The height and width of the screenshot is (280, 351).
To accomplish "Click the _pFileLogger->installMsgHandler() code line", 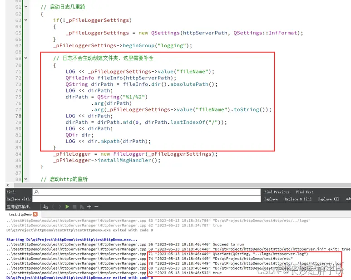I will point(107,160).
